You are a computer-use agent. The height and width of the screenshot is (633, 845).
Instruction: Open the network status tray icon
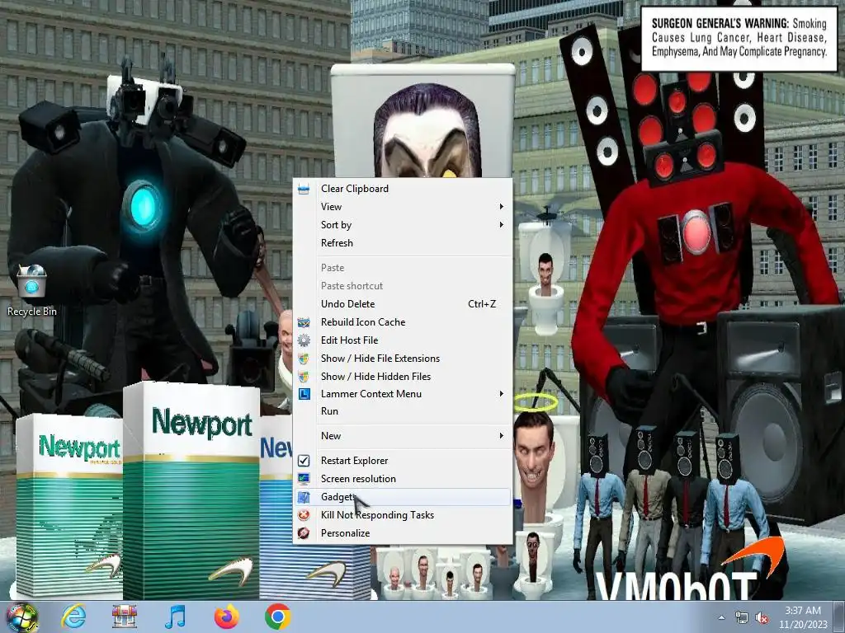click(742, 618)
